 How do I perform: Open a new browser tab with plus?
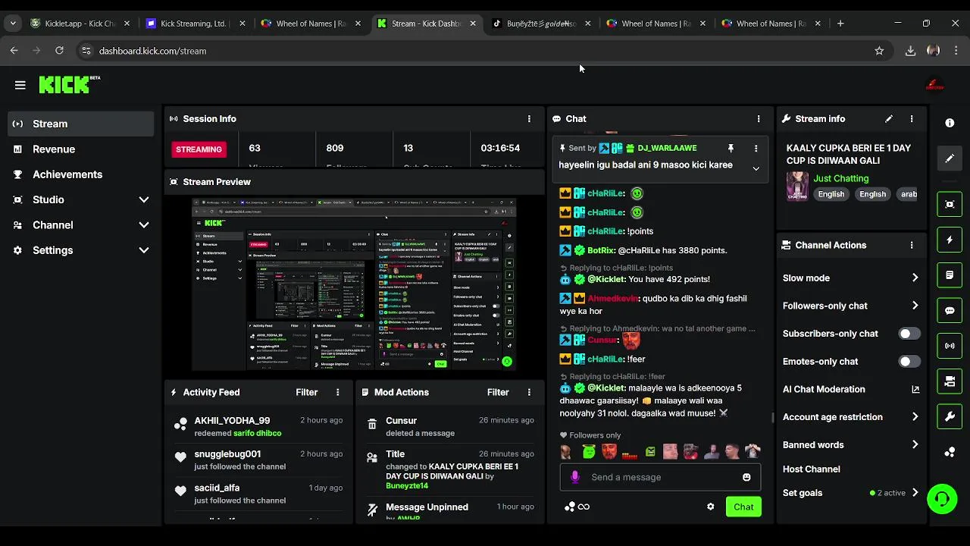840,24
